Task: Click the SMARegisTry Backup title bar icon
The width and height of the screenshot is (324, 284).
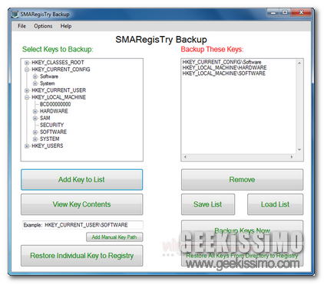Action: tap(15, 14)
